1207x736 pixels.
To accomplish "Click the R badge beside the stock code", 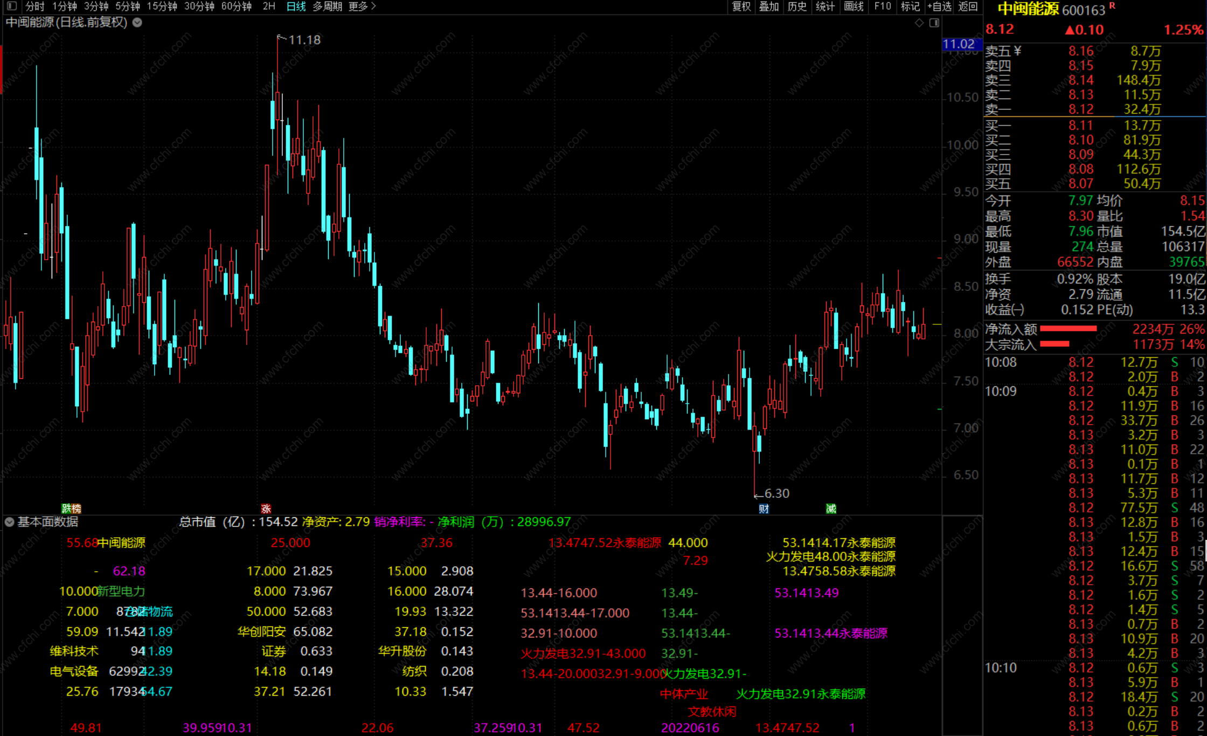I will point(1112,6).
